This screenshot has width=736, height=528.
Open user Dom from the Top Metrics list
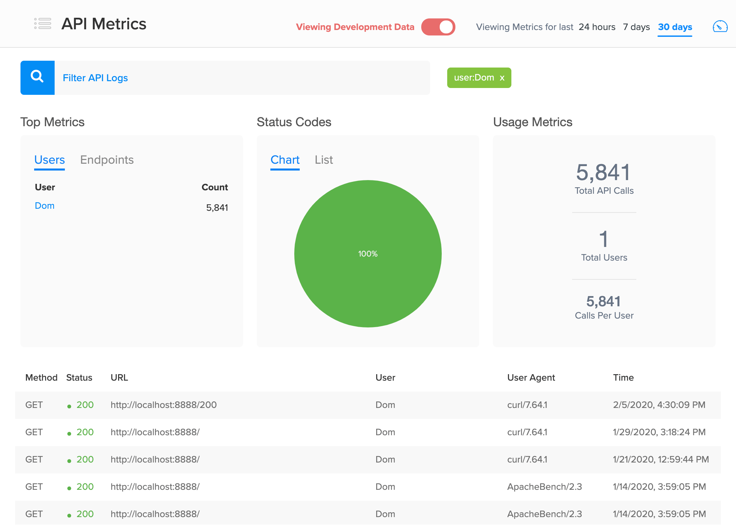44,206
